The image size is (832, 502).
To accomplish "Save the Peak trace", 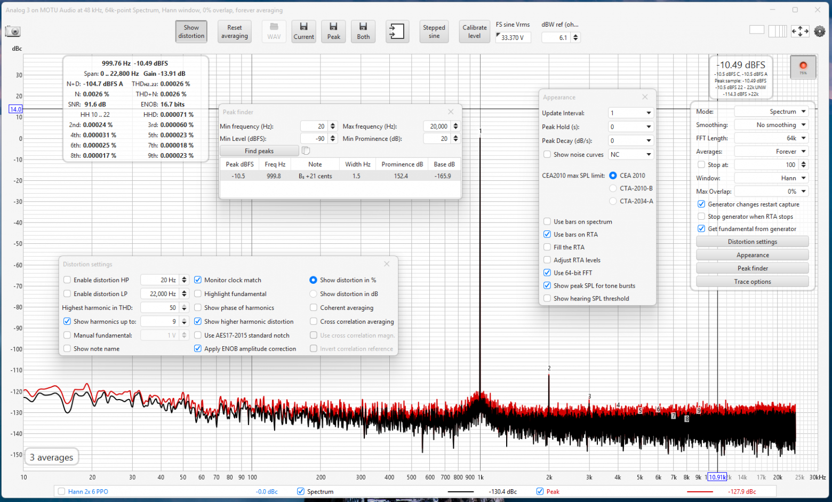I will click(333, 31).
